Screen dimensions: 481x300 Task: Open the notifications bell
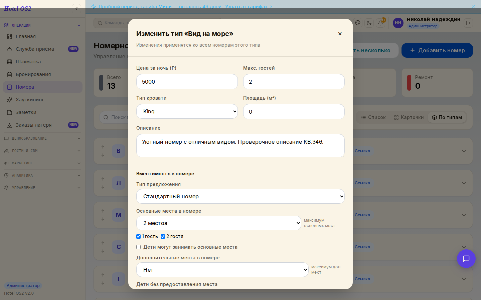click(x=380, y=23)
